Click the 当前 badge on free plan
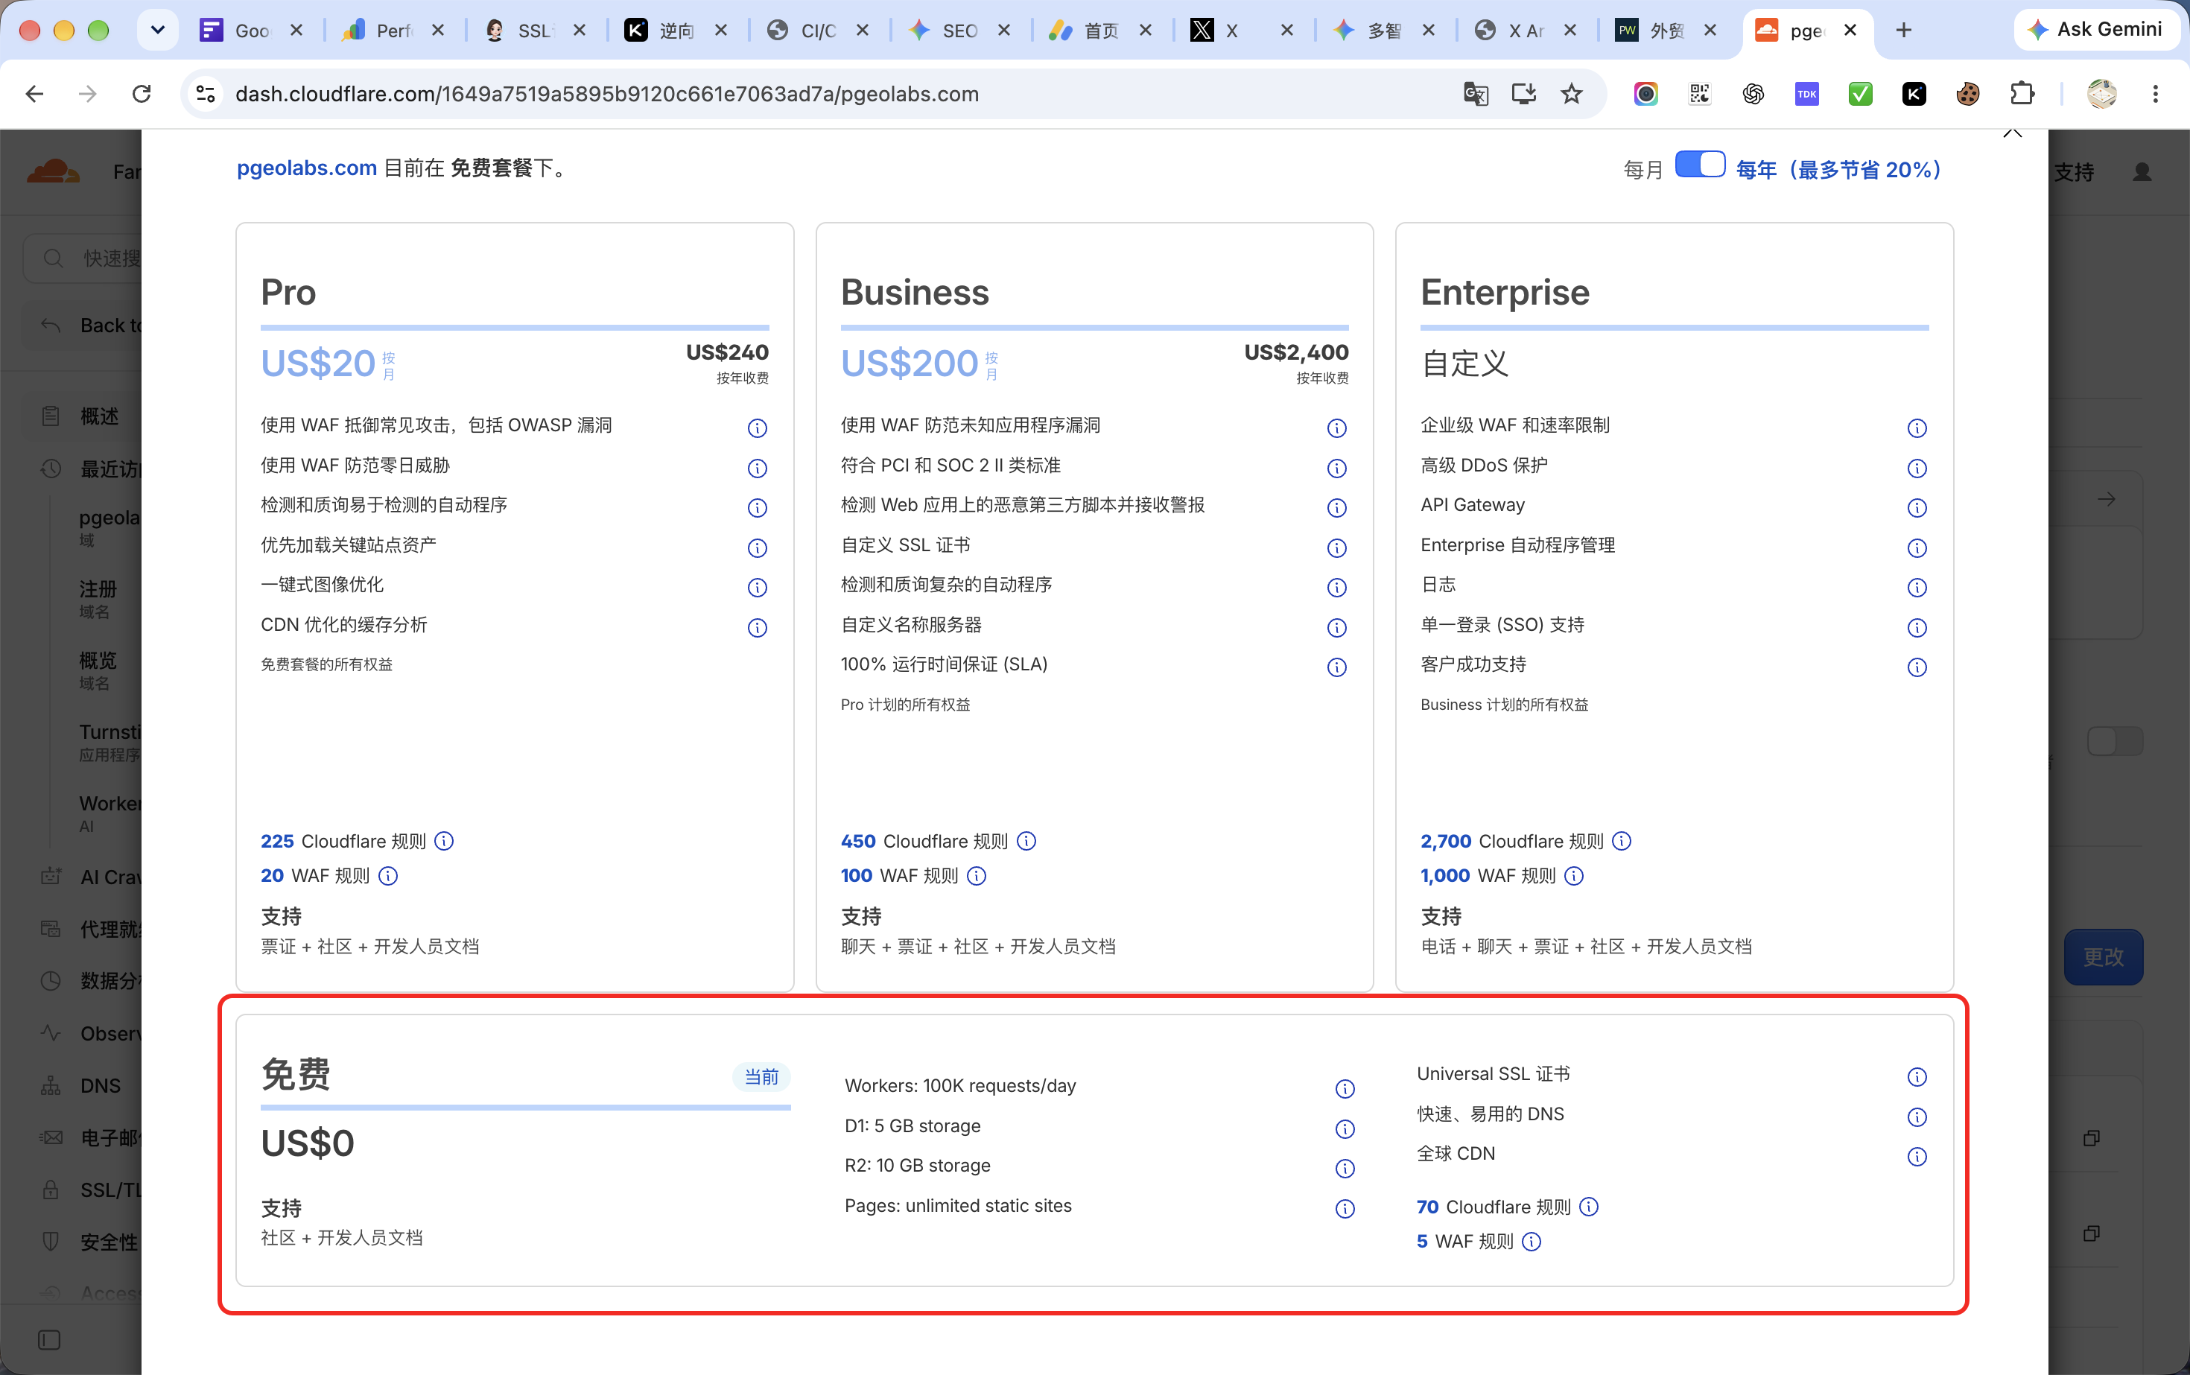Viewport: 2190px width, 1375px height. pos(761,1077)
